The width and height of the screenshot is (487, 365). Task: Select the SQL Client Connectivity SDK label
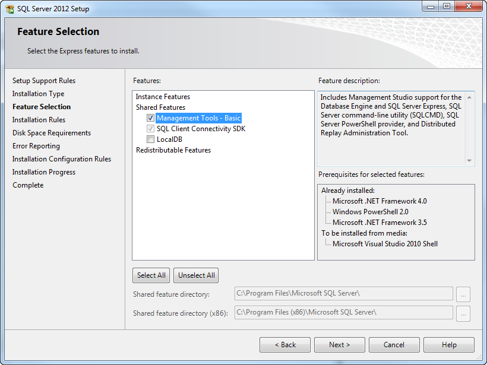(201, 129)
